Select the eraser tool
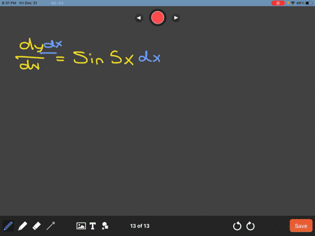The width and height of the screenshot is (315, 236). pyautogui.click(x=37, y=226)
